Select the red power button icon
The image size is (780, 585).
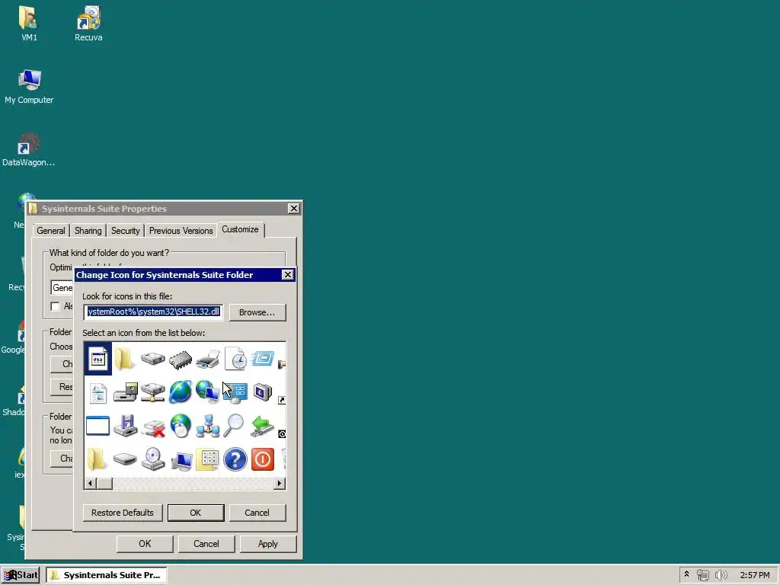(x=263, y=459)
